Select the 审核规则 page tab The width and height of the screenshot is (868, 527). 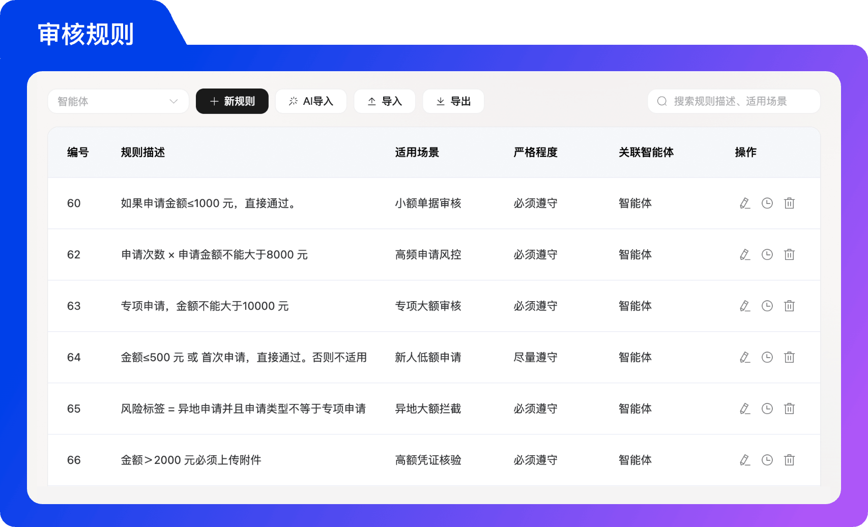coord(86,35)
